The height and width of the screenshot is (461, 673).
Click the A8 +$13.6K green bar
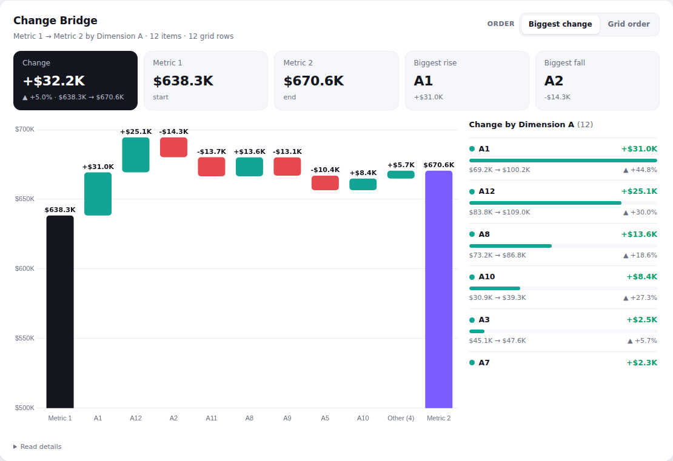pos(249,167)
